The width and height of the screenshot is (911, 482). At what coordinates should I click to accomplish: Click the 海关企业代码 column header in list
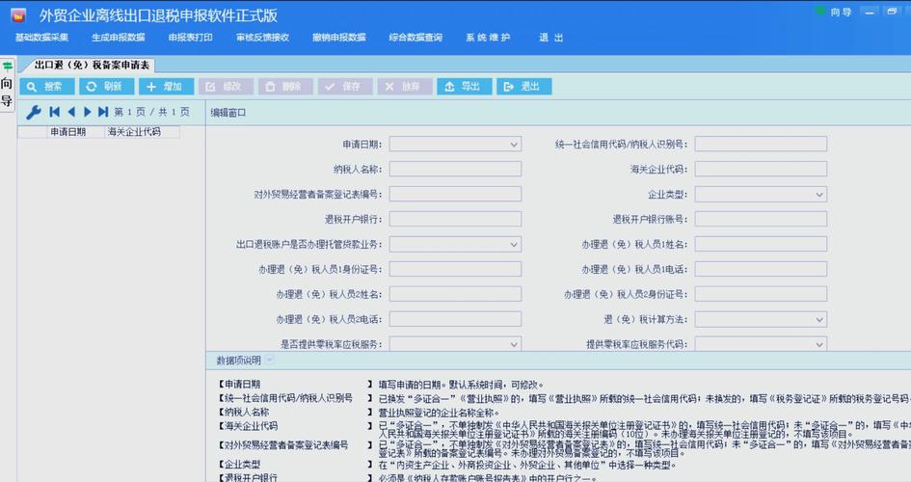point(142,132)
